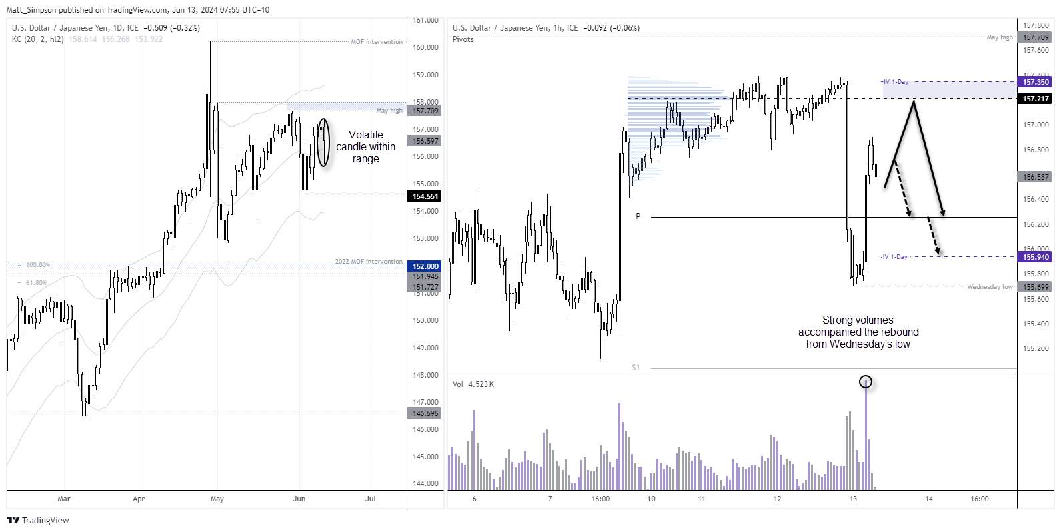Click the 'May' label on the daily time axis
Screen dimensions: 1061x532
[x=217, y=499]
